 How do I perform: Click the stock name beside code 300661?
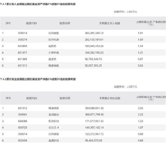pyautogui.click(x=54, y=115)
